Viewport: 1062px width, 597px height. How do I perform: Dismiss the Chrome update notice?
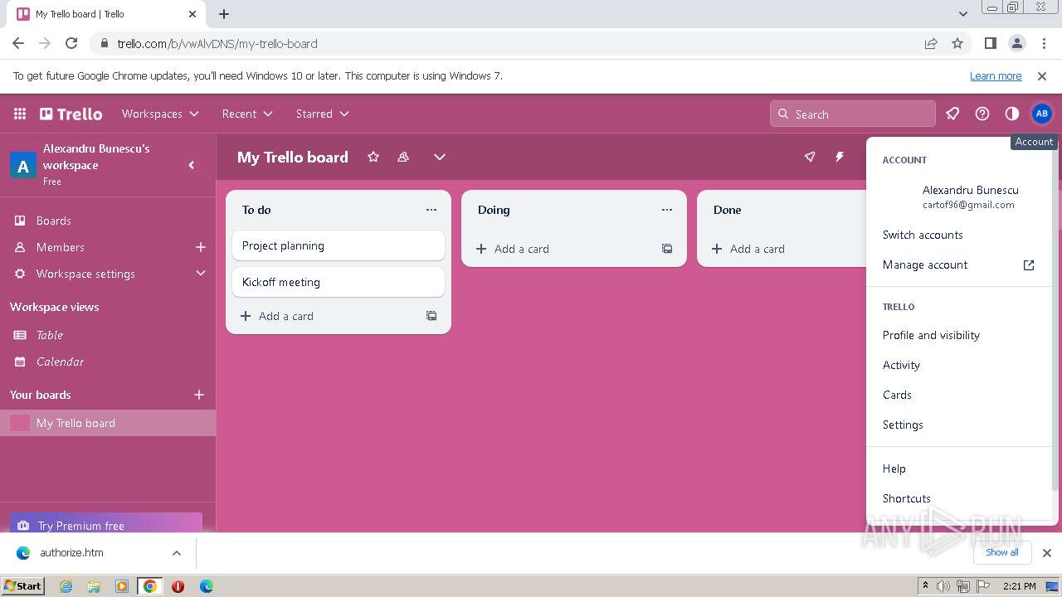click(1042, 75)
